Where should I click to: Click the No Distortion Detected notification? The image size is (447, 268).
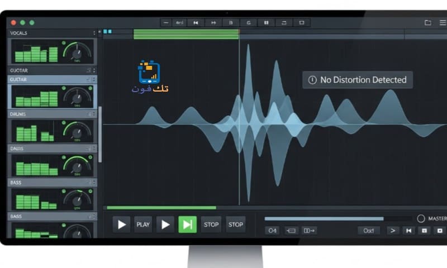click(358, 80)
